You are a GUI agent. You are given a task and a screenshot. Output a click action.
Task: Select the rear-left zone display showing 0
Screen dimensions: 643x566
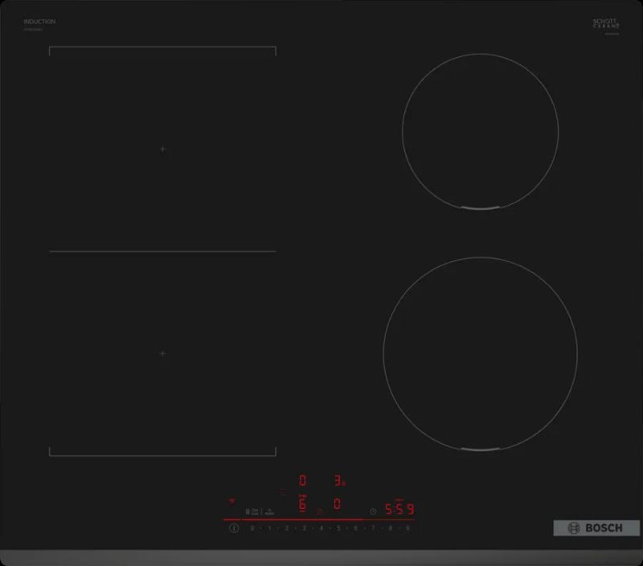pos(302,481)
